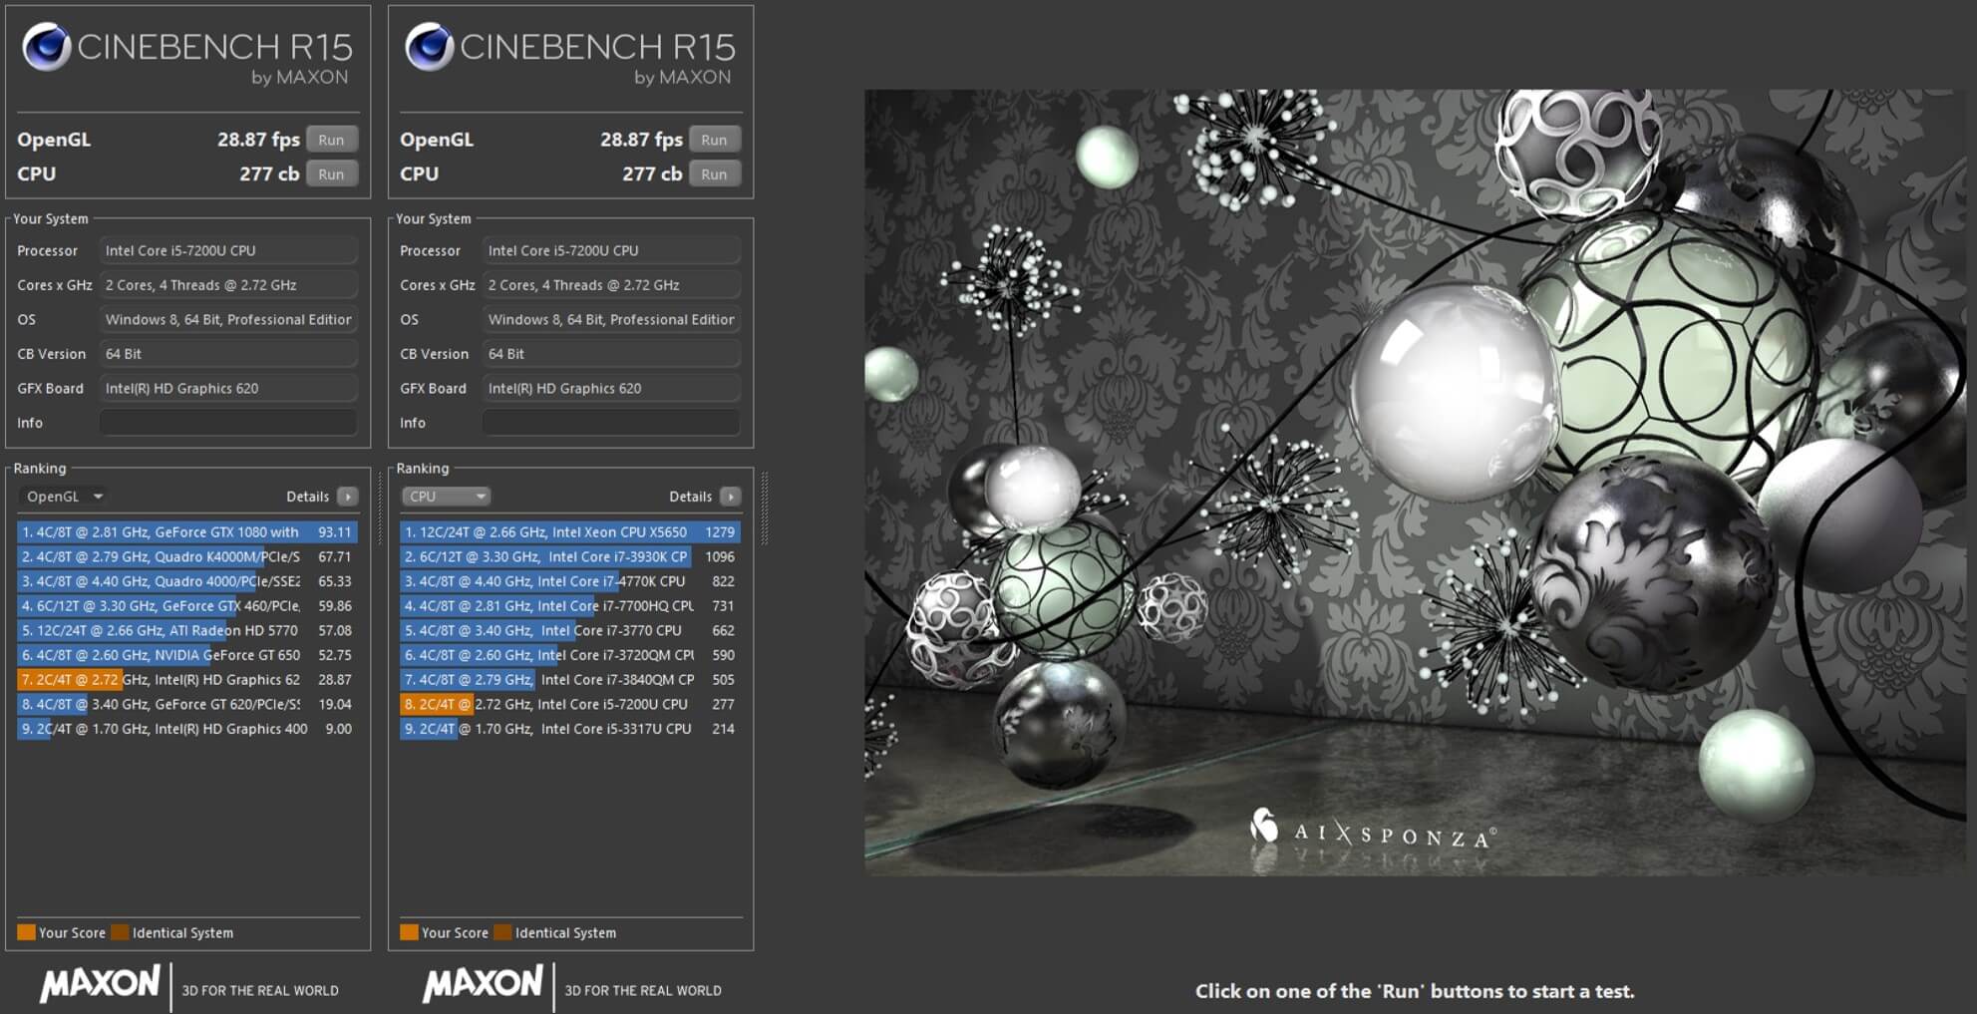Click Processor field in left panel
The image size is (1977, 1014).
[x=228, y=250]
